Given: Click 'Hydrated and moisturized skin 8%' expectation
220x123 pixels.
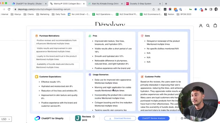Looking at the screenshot, I should pyautogui.click(x=57, y=86).
